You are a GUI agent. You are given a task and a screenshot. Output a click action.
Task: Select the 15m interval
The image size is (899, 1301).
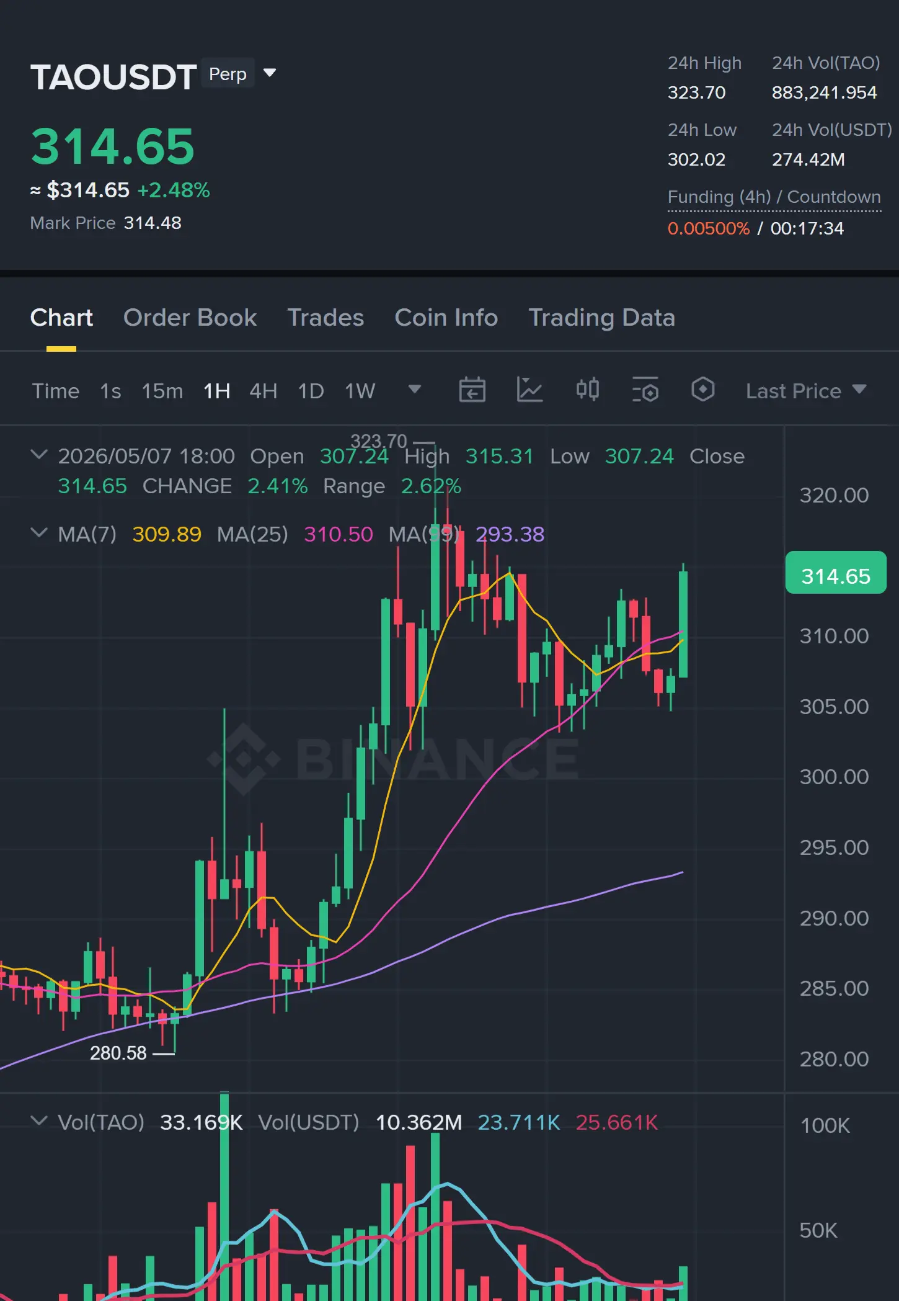coord(162,391)
